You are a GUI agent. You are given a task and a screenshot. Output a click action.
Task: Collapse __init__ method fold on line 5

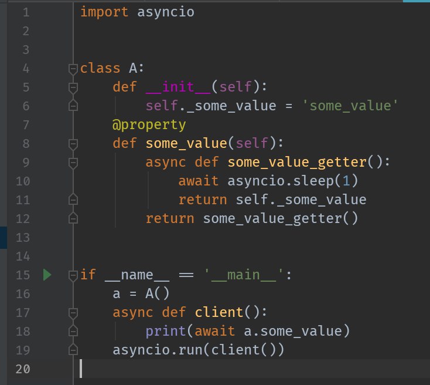click(x=73, y=88)
